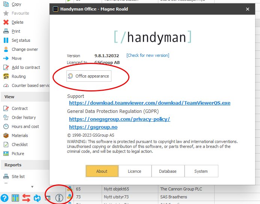Select row Nytt utstyr73

[x=116, y=197]
